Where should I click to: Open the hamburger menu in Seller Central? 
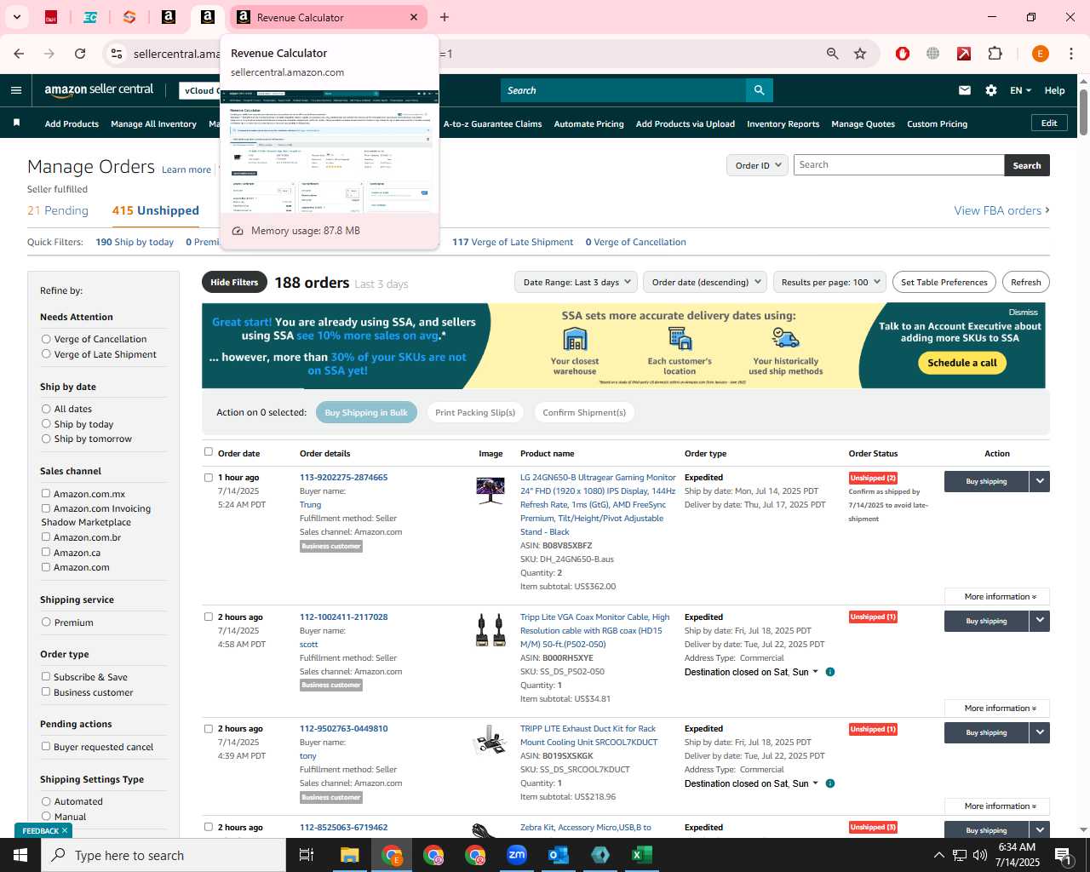16,90
